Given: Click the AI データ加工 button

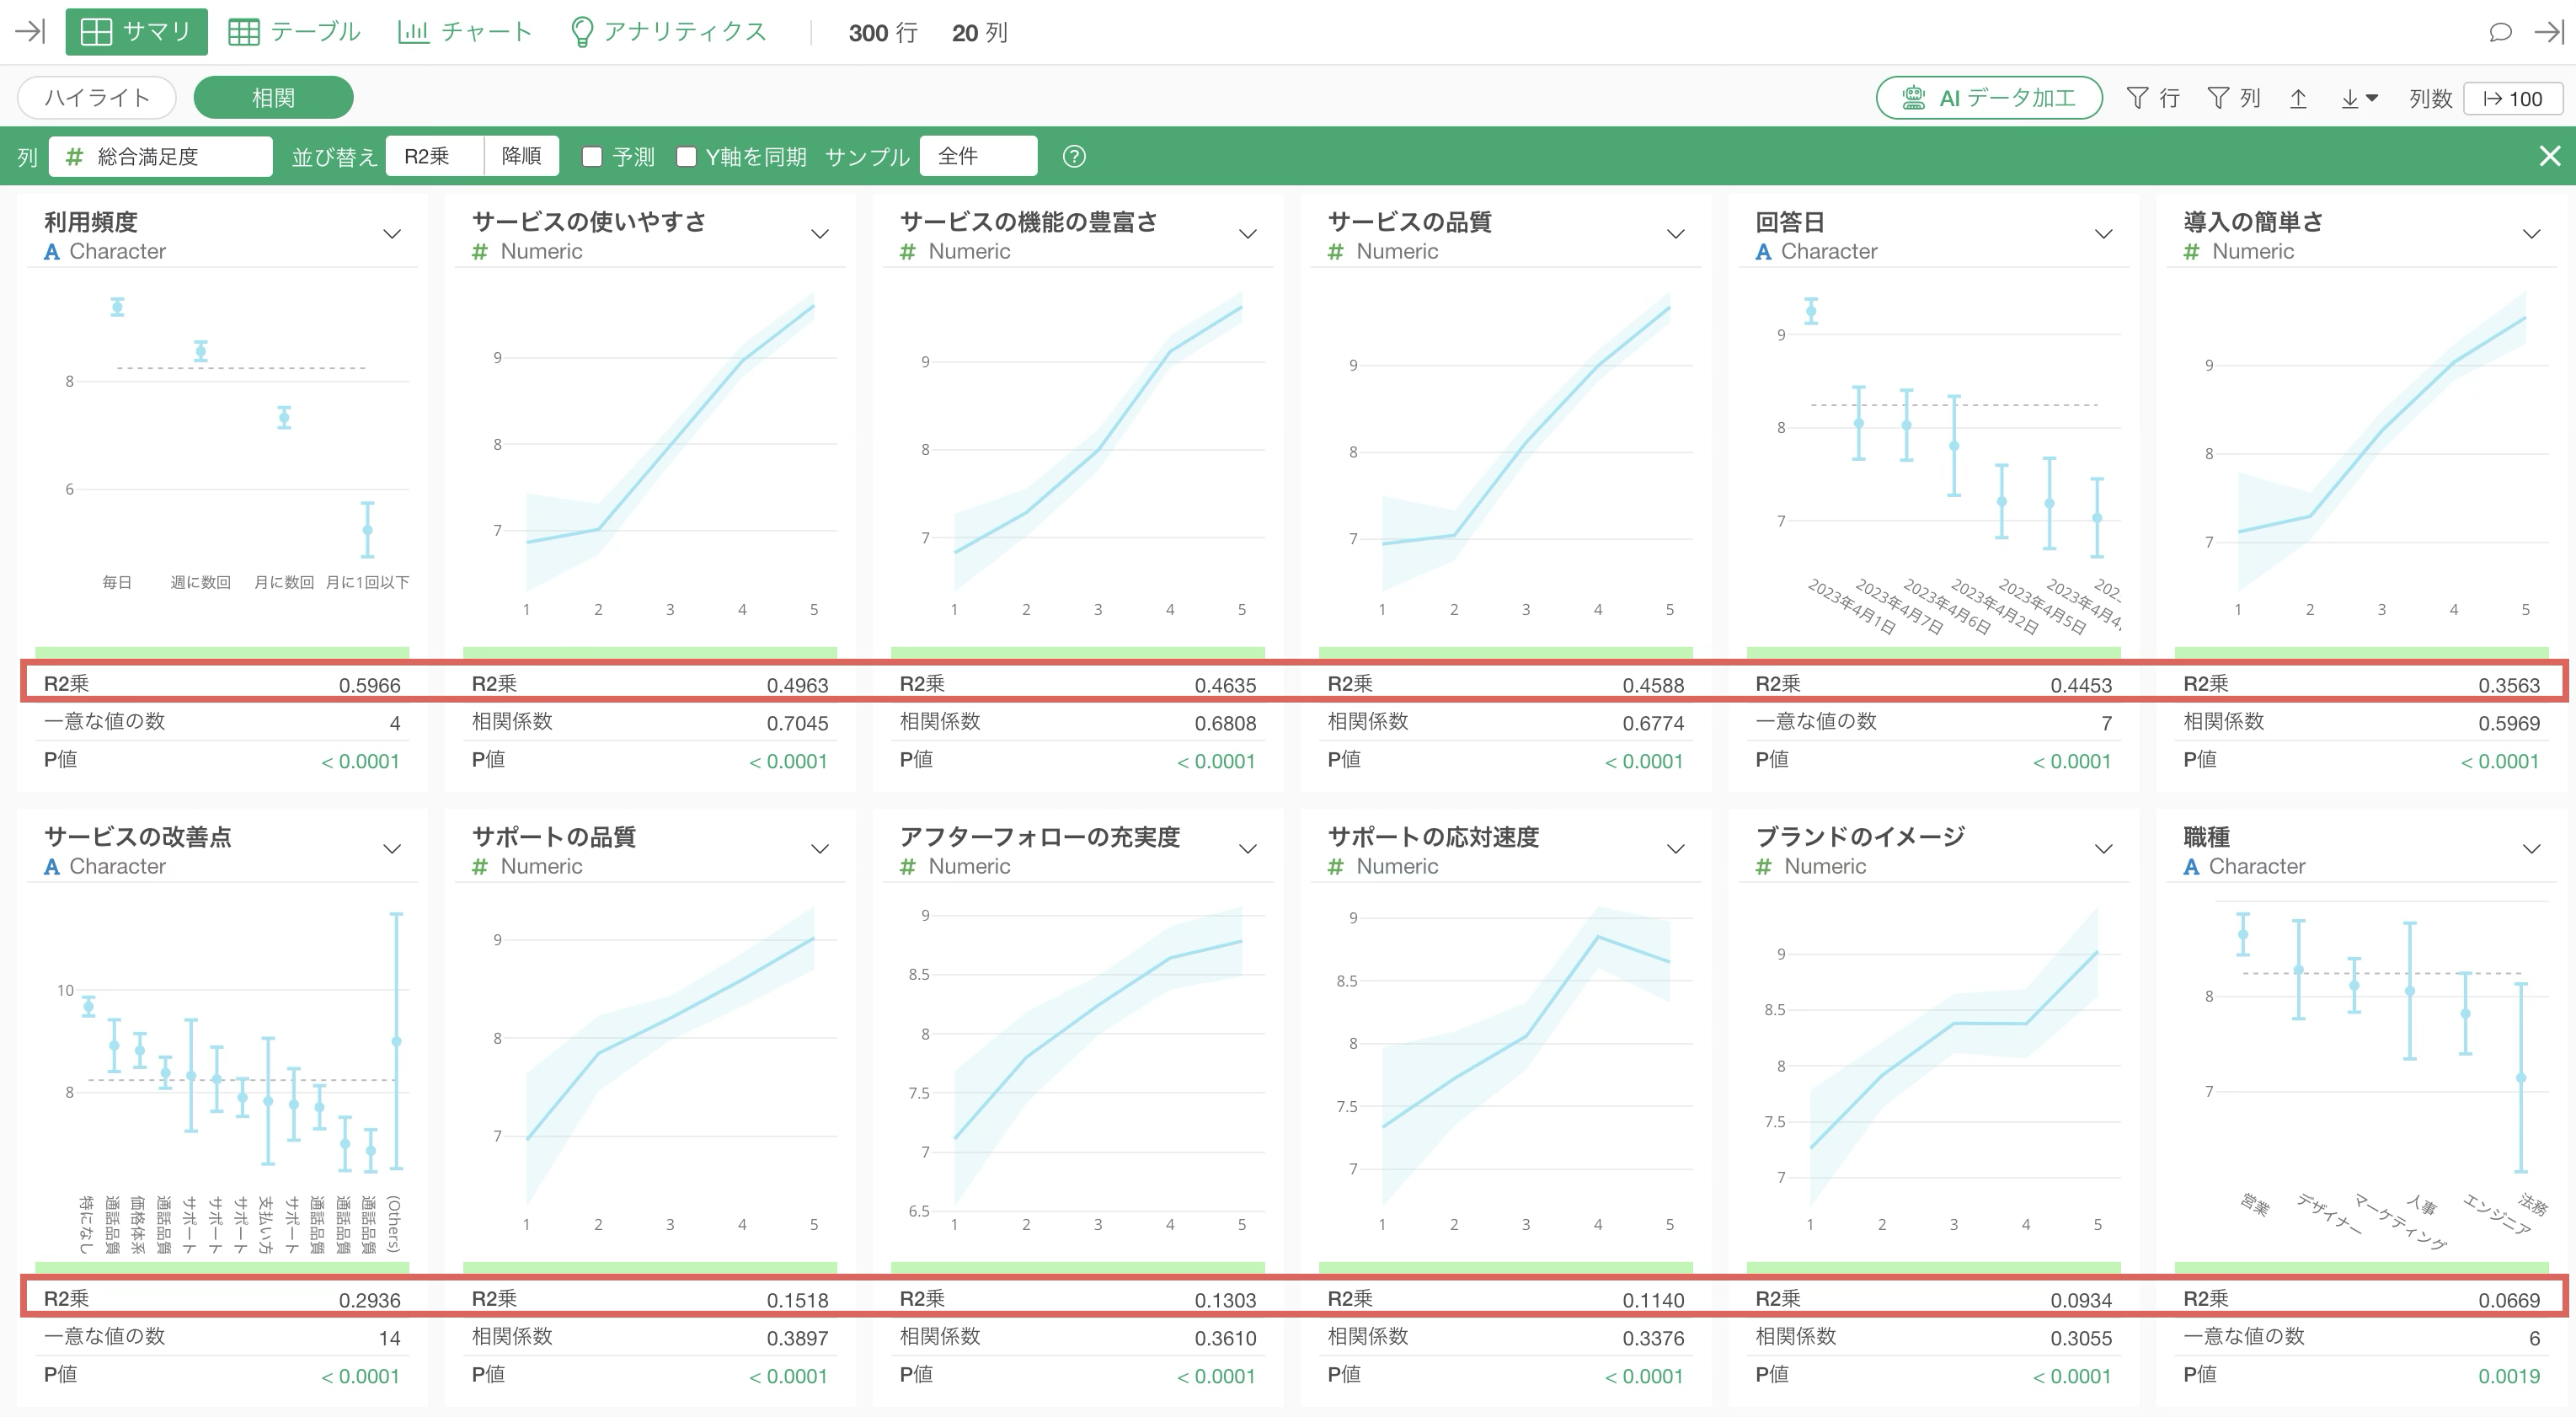Looking at the screenshot, I should pyautogui.click(x=1988, y=98).
